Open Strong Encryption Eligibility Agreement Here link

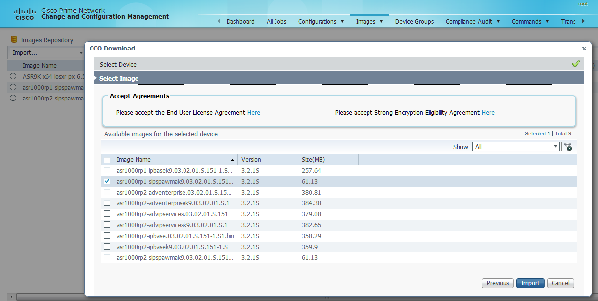coord(488,113)
